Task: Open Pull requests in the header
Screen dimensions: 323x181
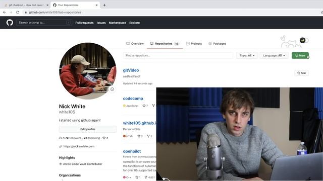Action: [84, 23]
